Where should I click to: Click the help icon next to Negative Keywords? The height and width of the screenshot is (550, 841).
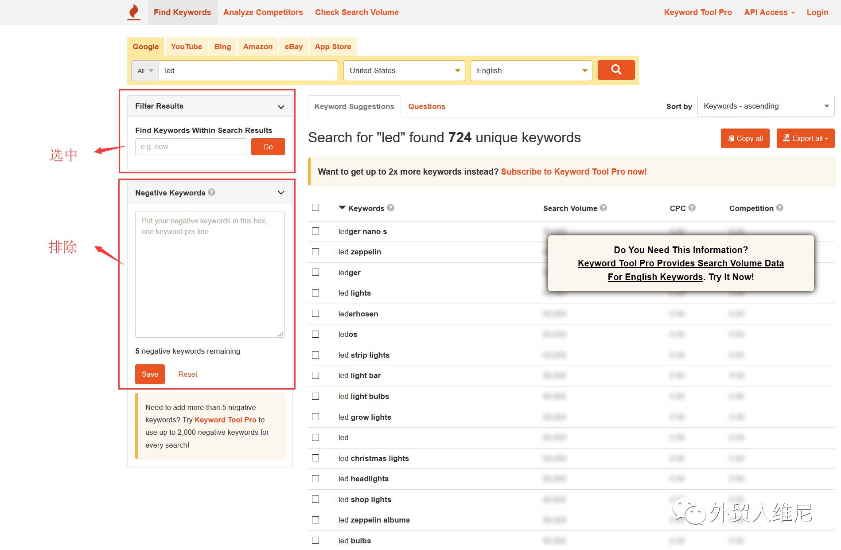(212, 192)
